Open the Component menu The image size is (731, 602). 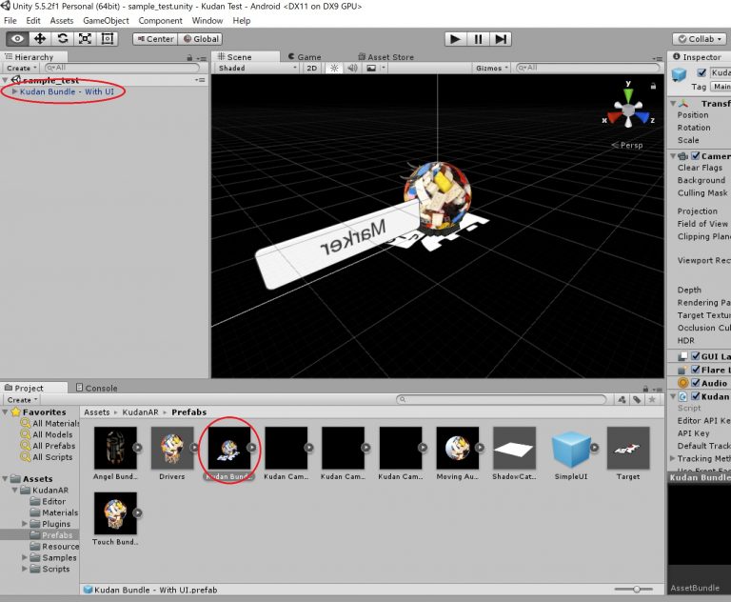(160, 21)
